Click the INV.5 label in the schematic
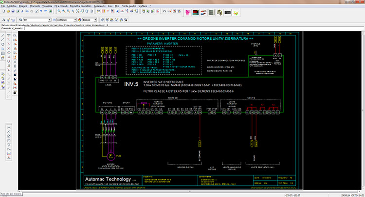This screenshot has height=197, width=365. click(x=131, y=84)
